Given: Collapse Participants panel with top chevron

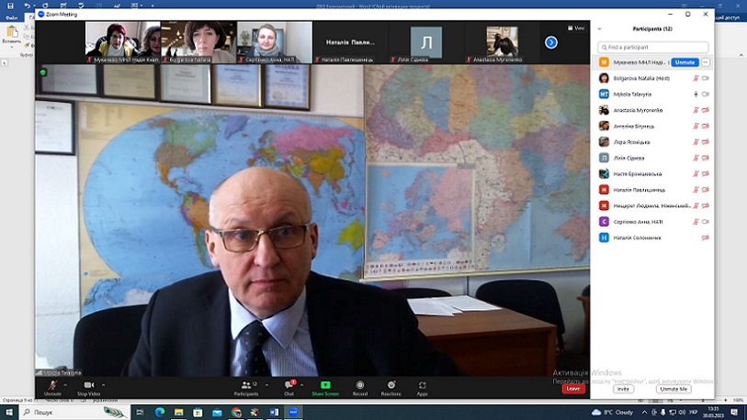Looking at the screenshot, I should click(599, 28).
